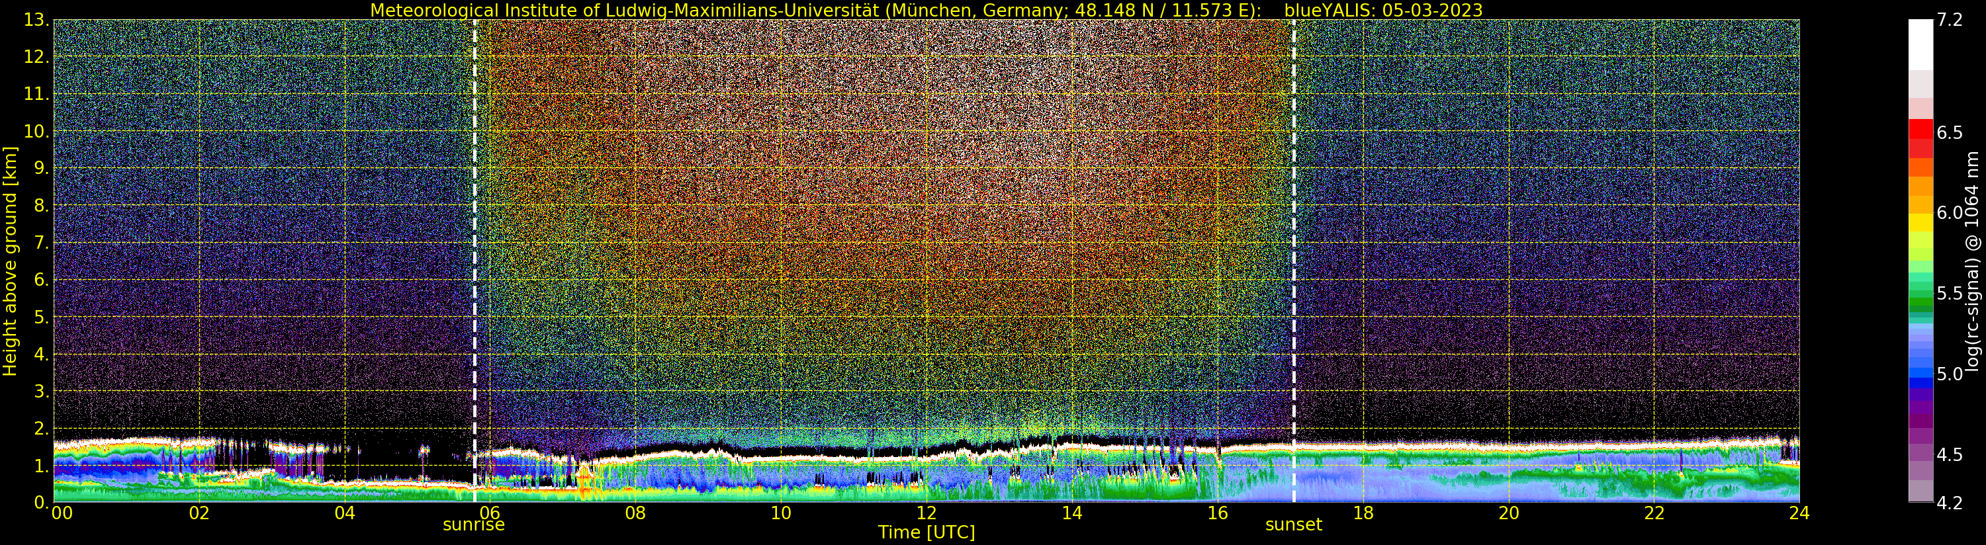Click the red segment of the colorbar
The height and width of the screenshot is (545, 1986).
[1920, 129]
